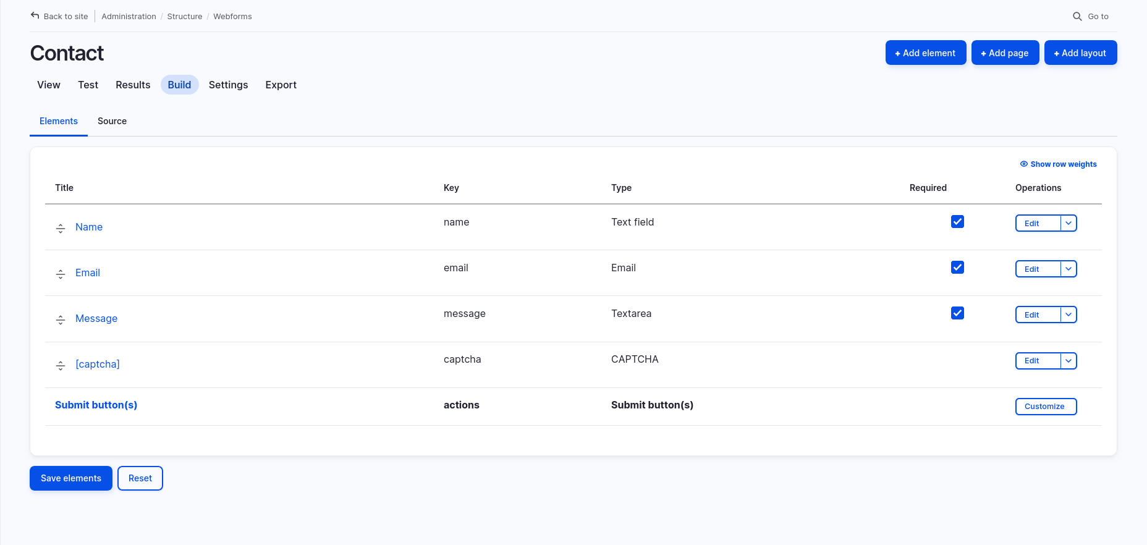The width and height of the screenshot is (1147, 545).
Task: Open the [captcha] element link
Action: tap(98, 364)
